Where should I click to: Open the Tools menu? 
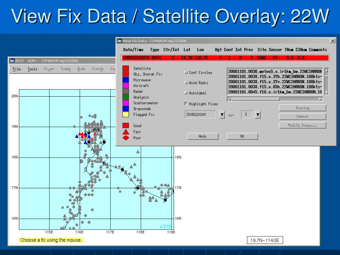click(32, 69)
